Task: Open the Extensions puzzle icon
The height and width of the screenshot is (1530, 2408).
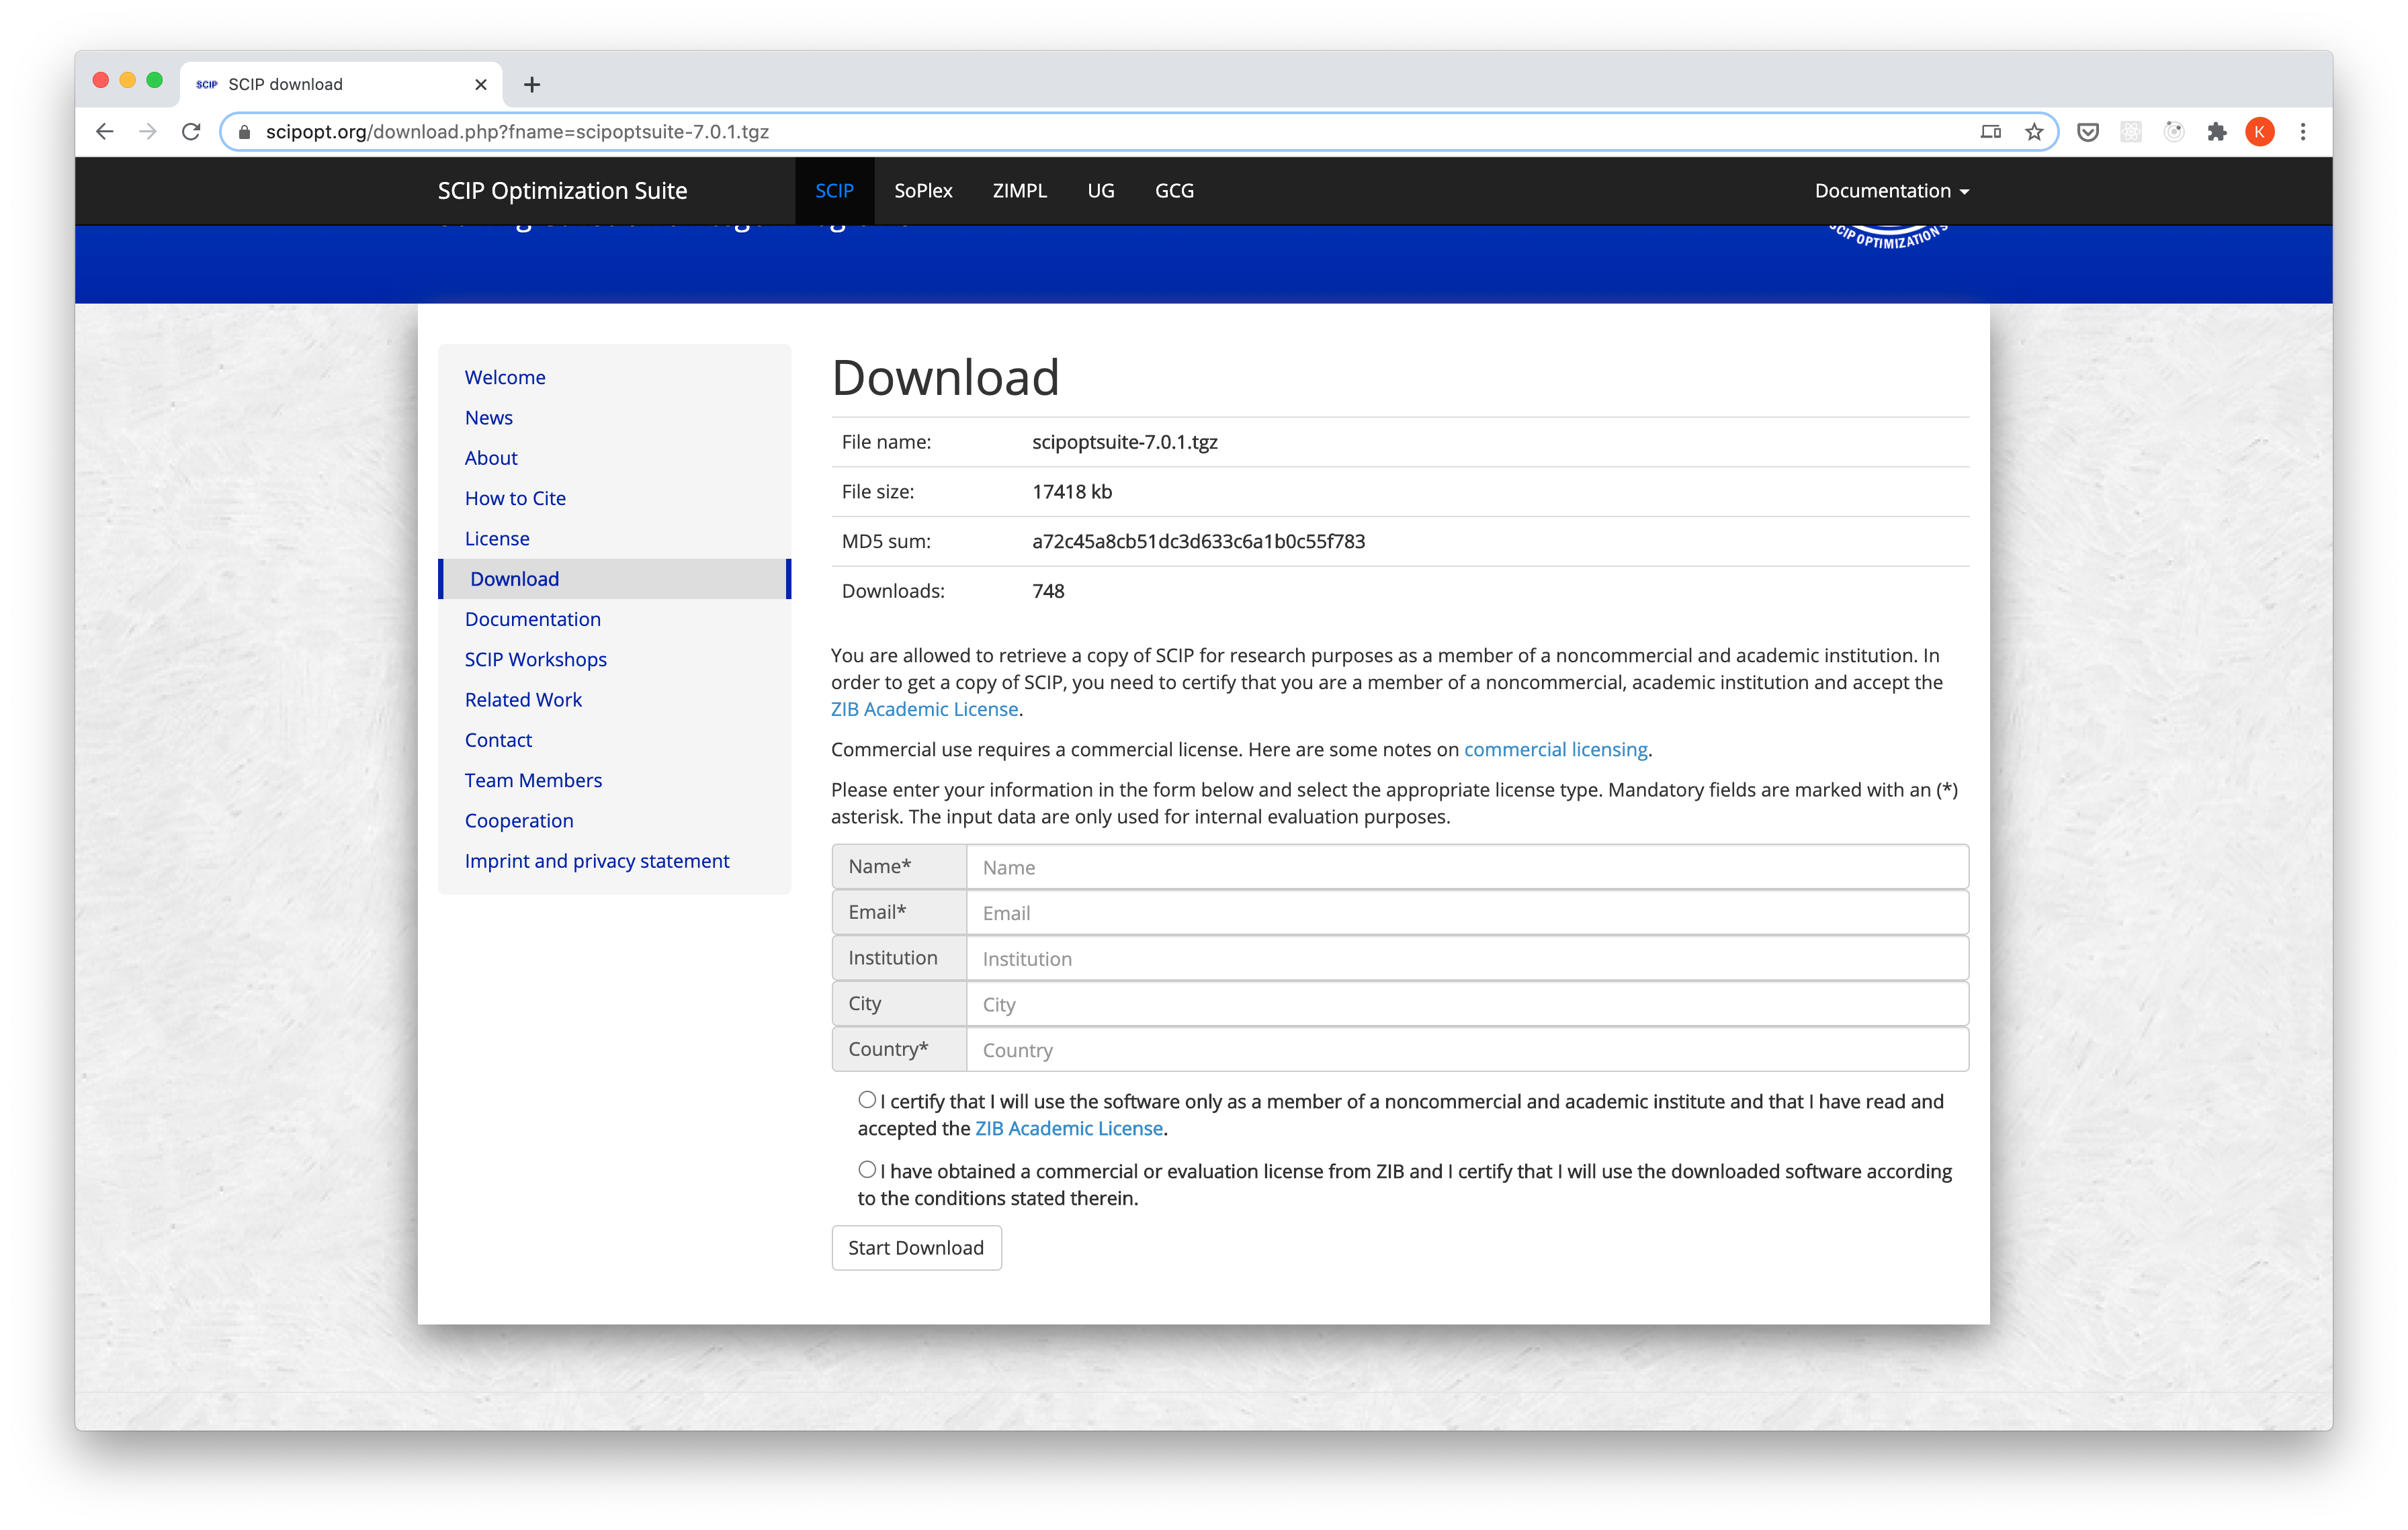Action: pyautogui.click(x=2217, y=132)
